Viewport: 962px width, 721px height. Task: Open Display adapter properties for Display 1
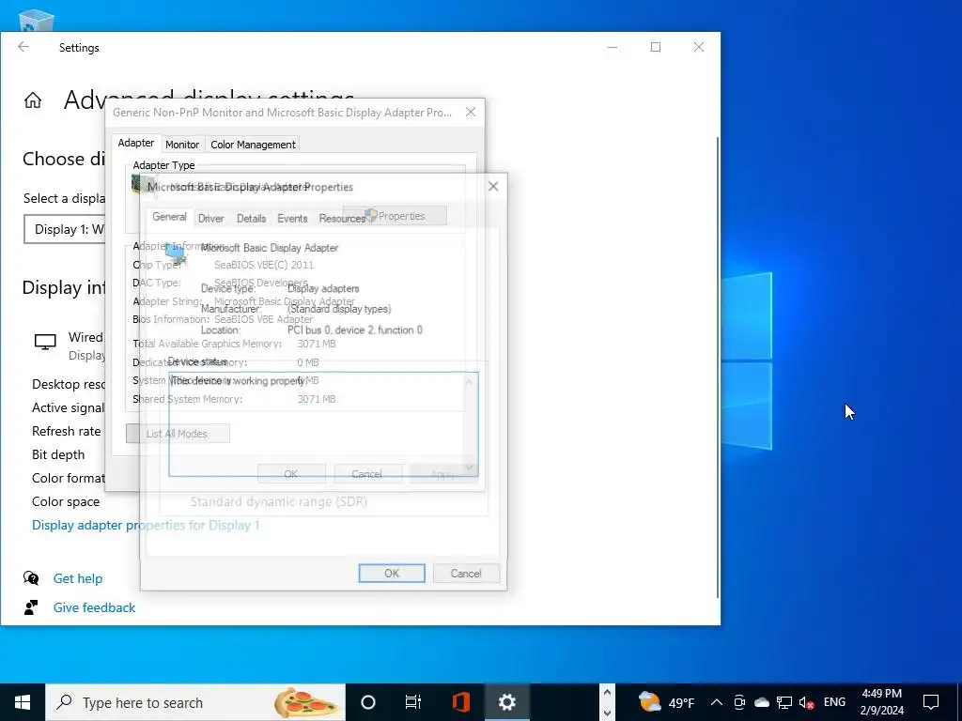click(x=146, y=525)
